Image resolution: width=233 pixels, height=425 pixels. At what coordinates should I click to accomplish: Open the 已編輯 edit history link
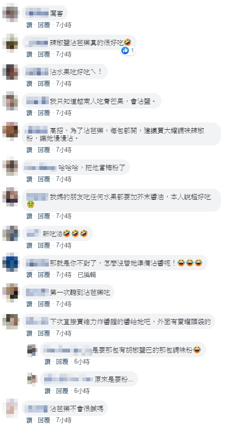point(87,275)
